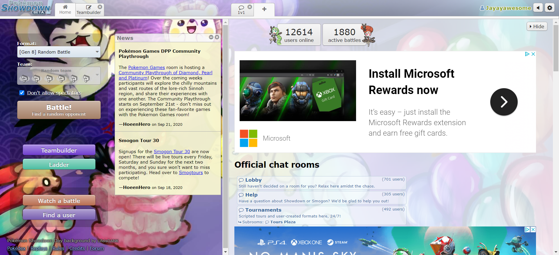Image resolution: width=559 pixels, height=255 pixels.
Task: Click 'Install Microsoft Rewards now' headline
Action: [411, 82]
